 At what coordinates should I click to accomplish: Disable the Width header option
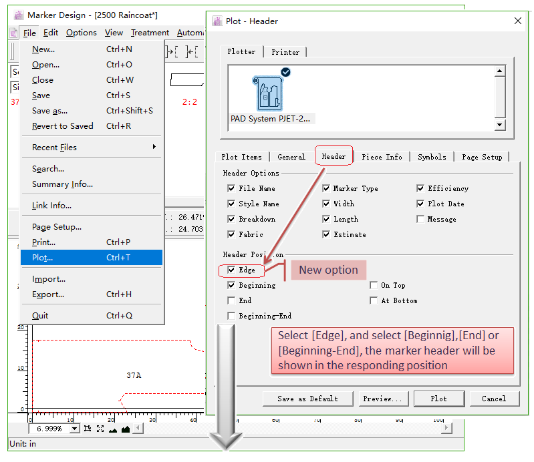click(x=326, y=204)
